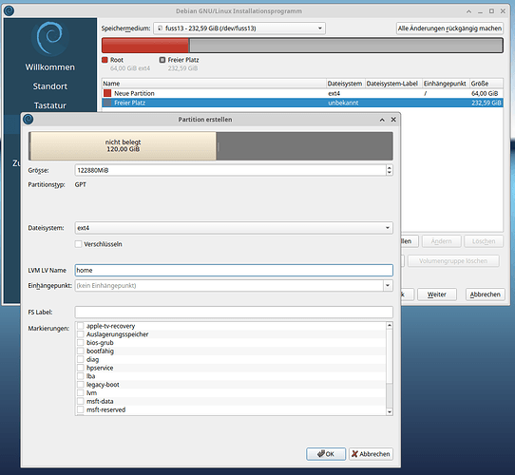The width and height of the screenshot is (515, 475).
Task: Check the diag flag
Action: [x=81, y=359]
